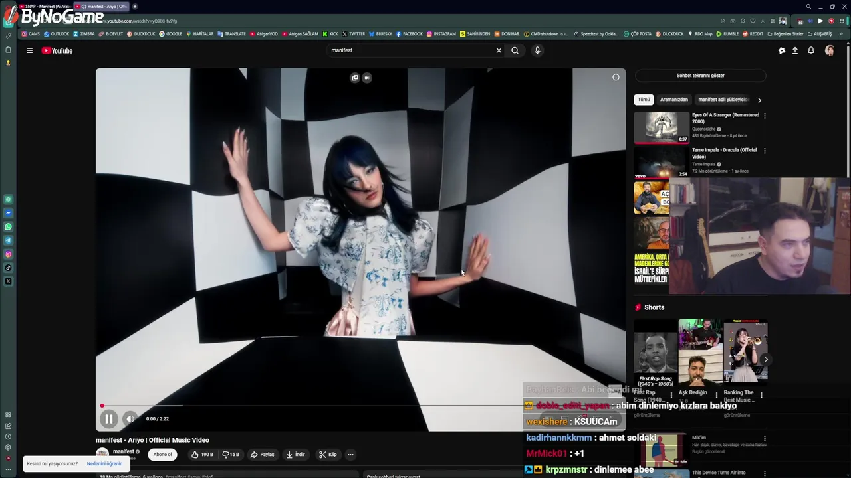The width and height of the screenshot is (851, 478).
Task: Expand the ALIŞVERİŞ bookmark folder
Action: click(819, 34)
